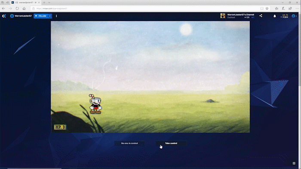The height and width of the screenshot is (169, 301).
Task: Click the add notes pen icon
Action: [x=283, y=9]
